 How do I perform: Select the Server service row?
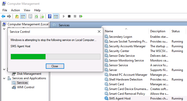point(113,70)
